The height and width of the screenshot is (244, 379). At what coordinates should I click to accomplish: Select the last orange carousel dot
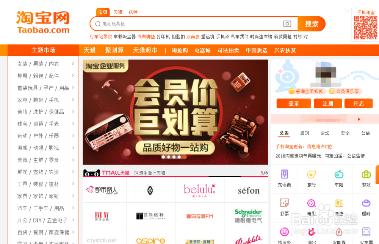[x=184, y=157]
